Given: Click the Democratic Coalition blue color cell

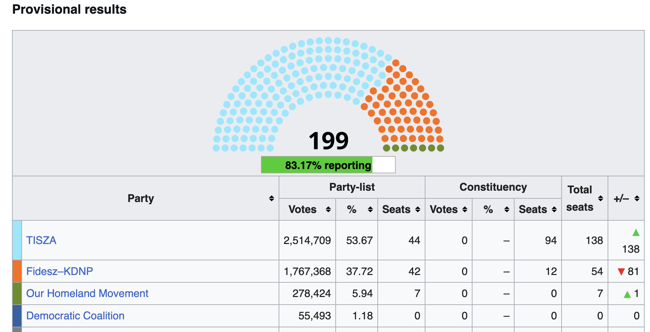Looking at the screenshot, I should coord(17,316).
